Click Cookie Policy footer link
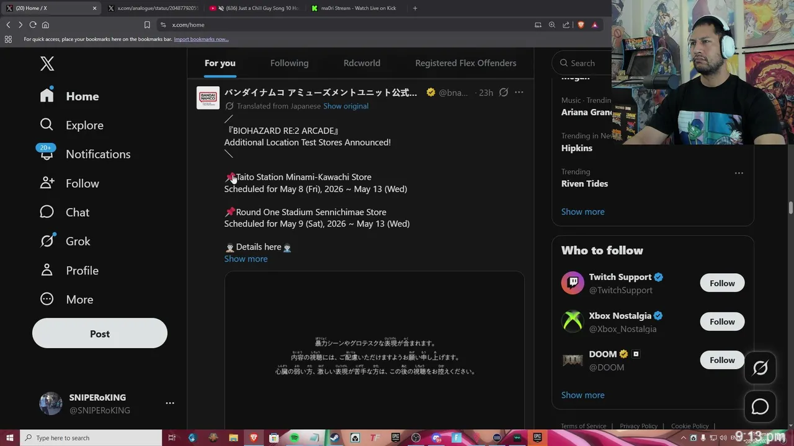 [x=690, y=426]
